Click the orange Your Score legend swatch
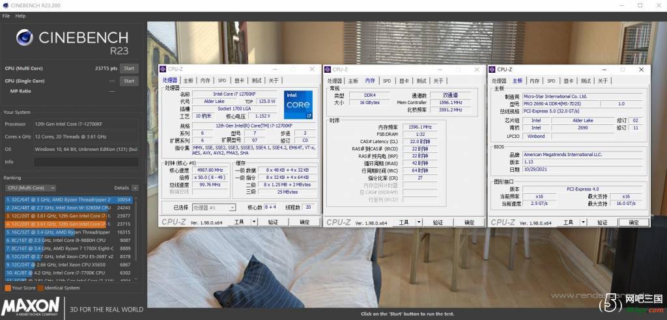Screen dimensions: 667x320 pos(8,287)
